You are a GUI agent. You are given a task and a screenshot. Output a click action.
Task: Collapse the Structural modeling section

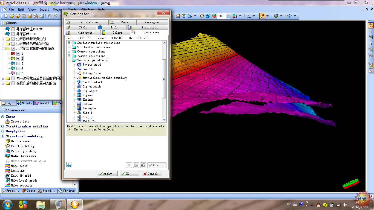pyautogui.click(x=2, y=136)
